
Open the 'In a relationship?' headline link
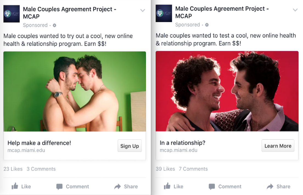click(183, 143)
